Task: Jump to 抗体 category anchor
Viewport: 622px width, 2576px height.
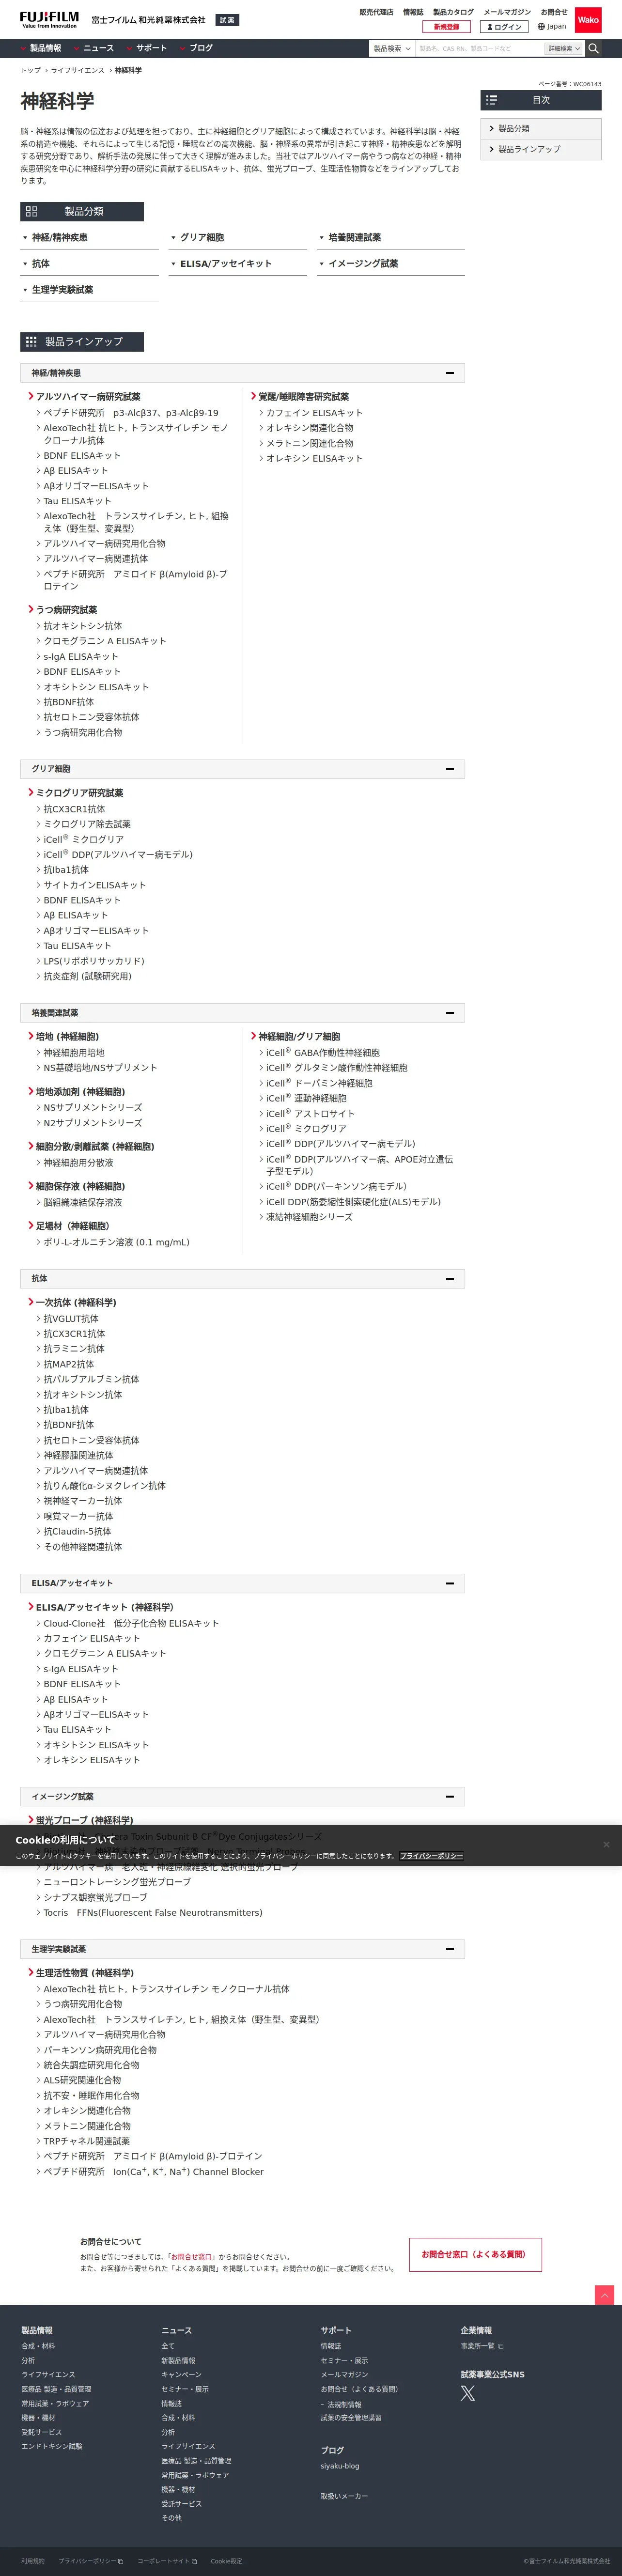Action: point(89,263)
